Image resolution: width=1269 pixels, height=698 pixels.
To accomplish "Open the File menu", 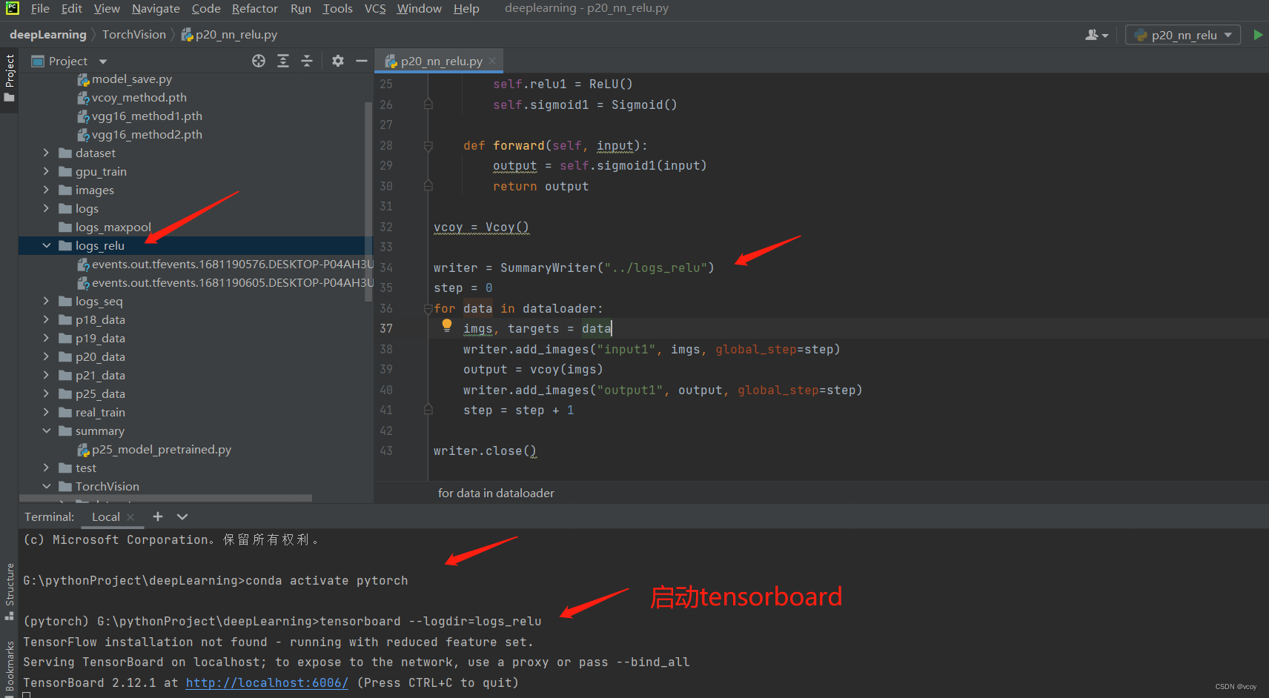I will 40,8.
